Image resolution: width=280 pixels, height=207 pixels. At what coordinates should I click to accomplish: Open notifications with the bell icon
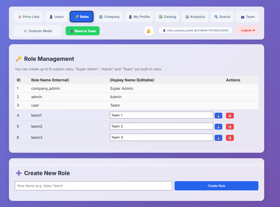tap(149, 31)
